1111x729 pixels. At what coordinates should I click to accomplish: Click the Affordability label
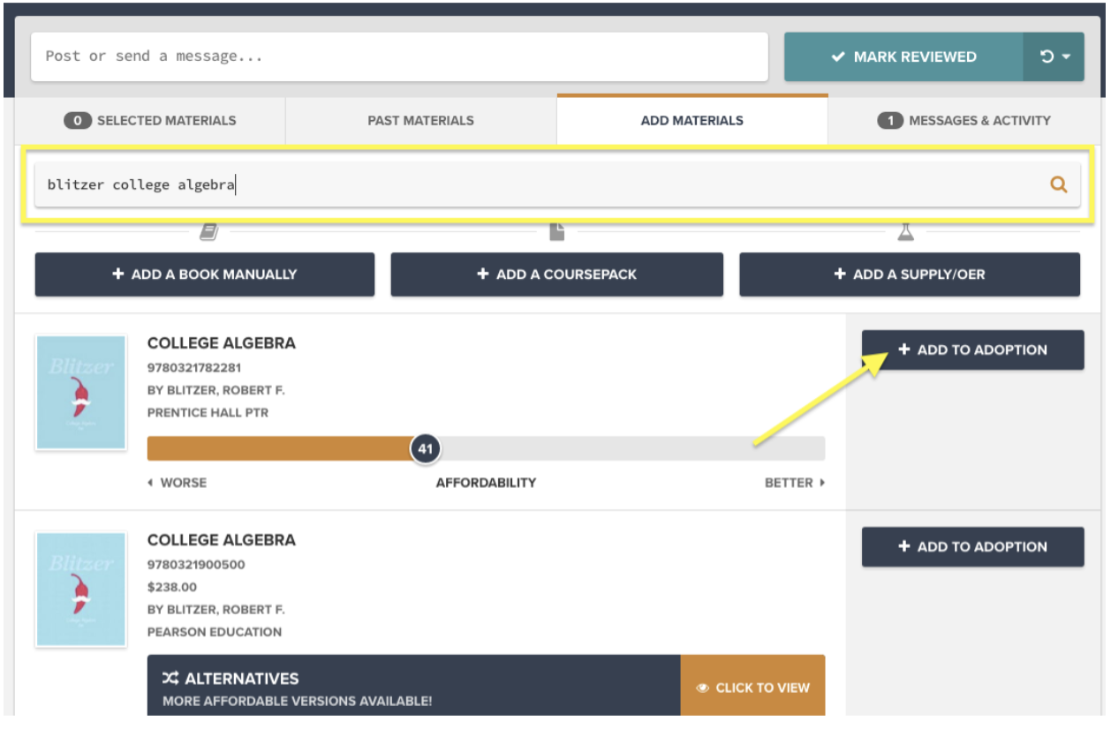(x=486, y=483)
